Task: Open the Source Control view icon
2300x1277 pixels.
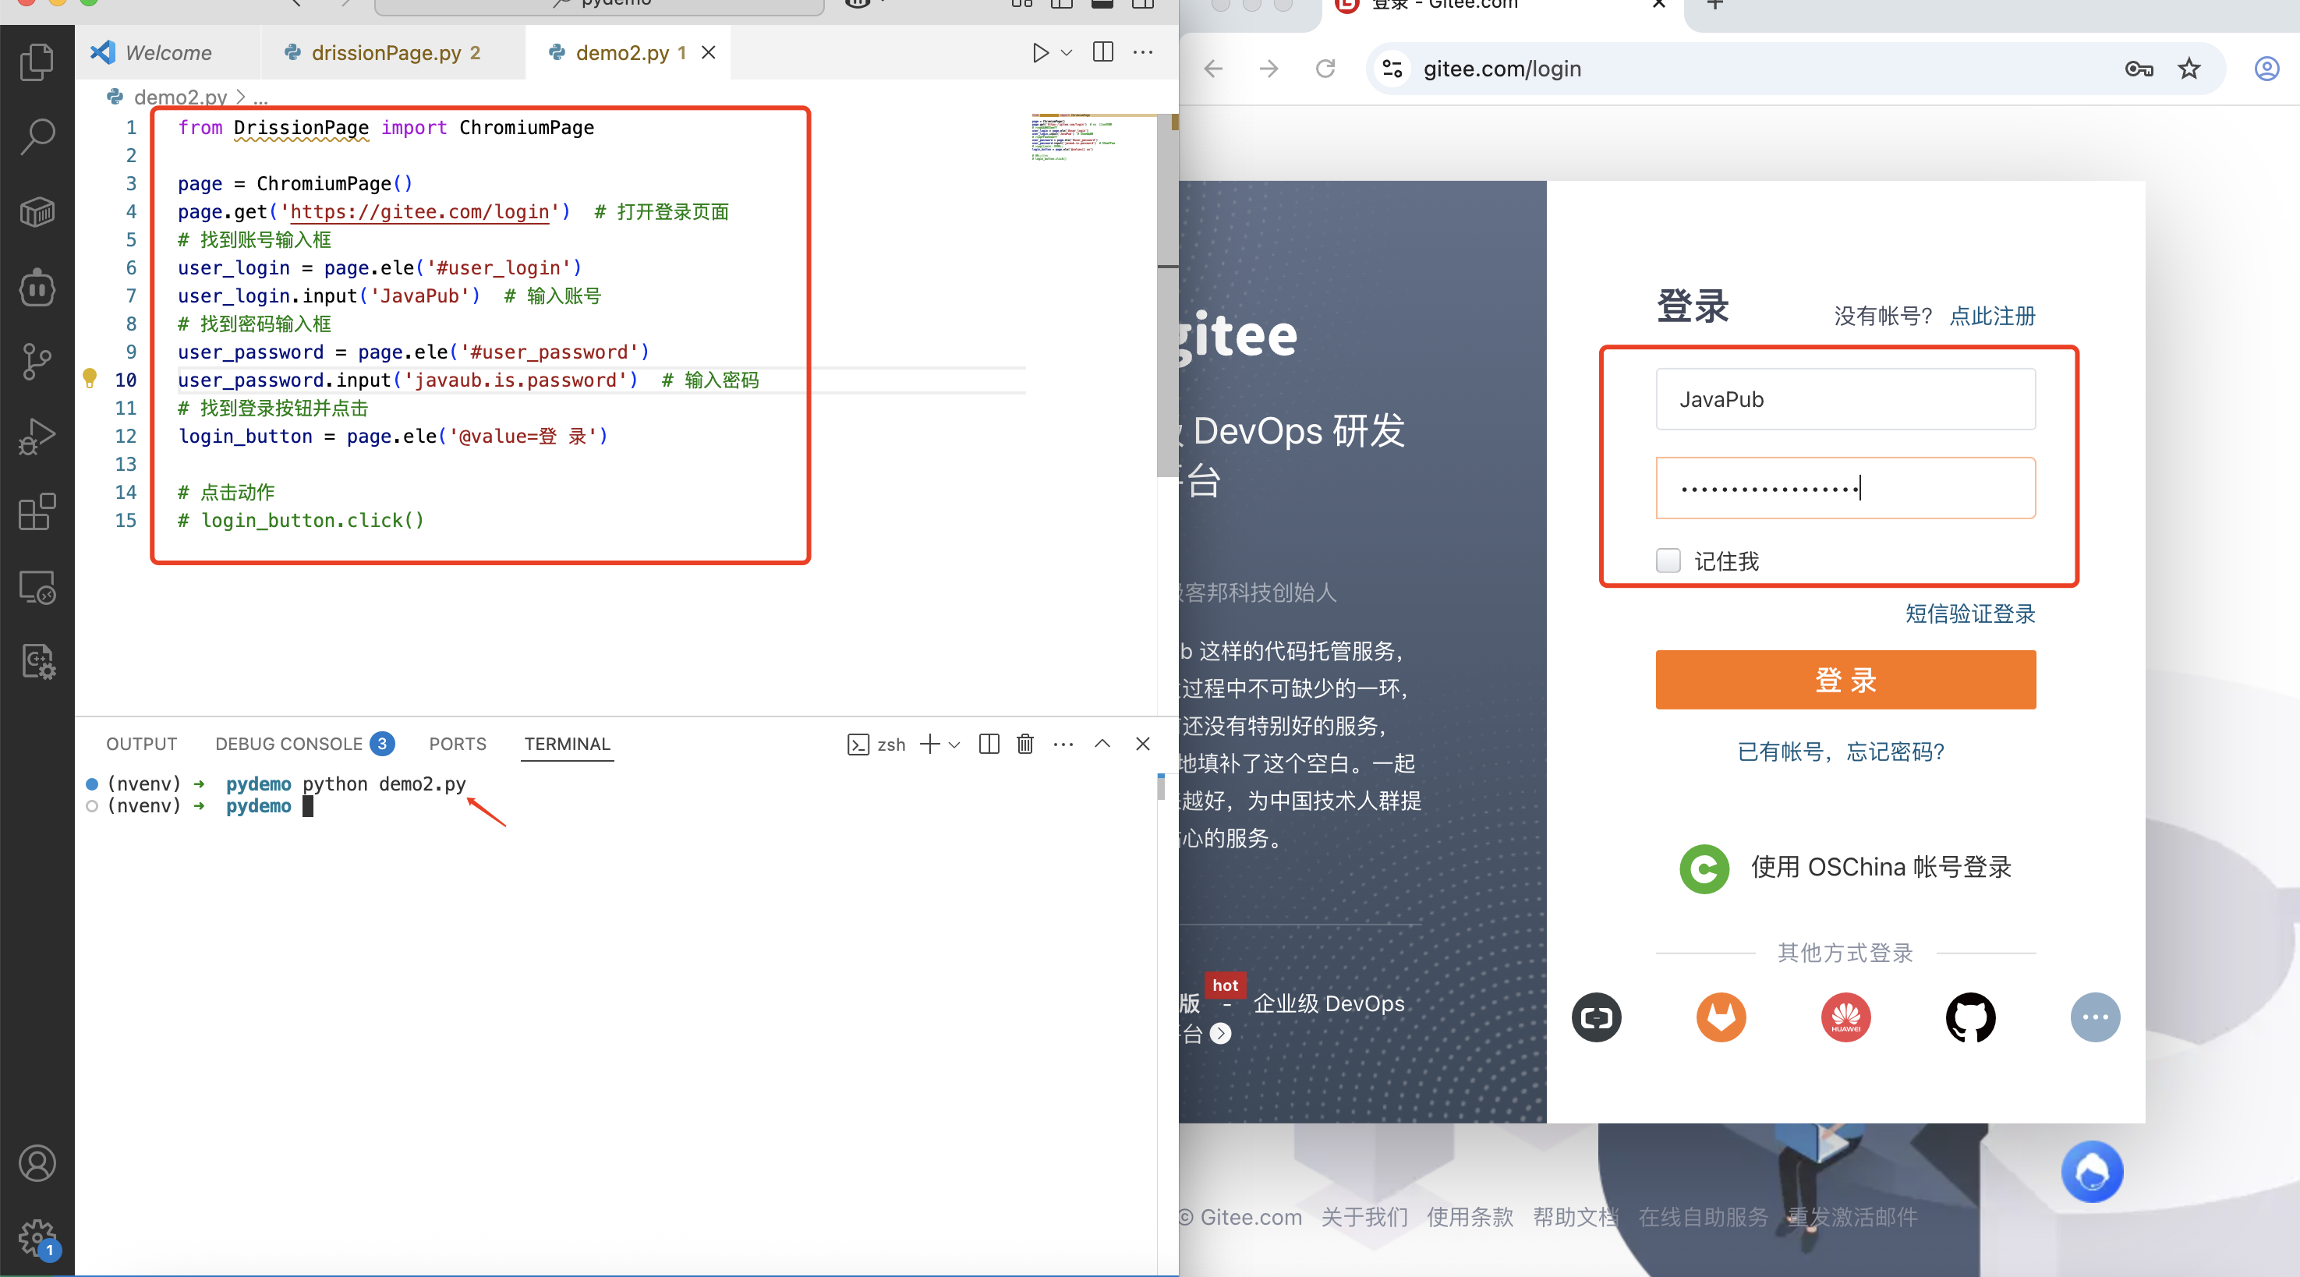Action: tap(37, 362)
